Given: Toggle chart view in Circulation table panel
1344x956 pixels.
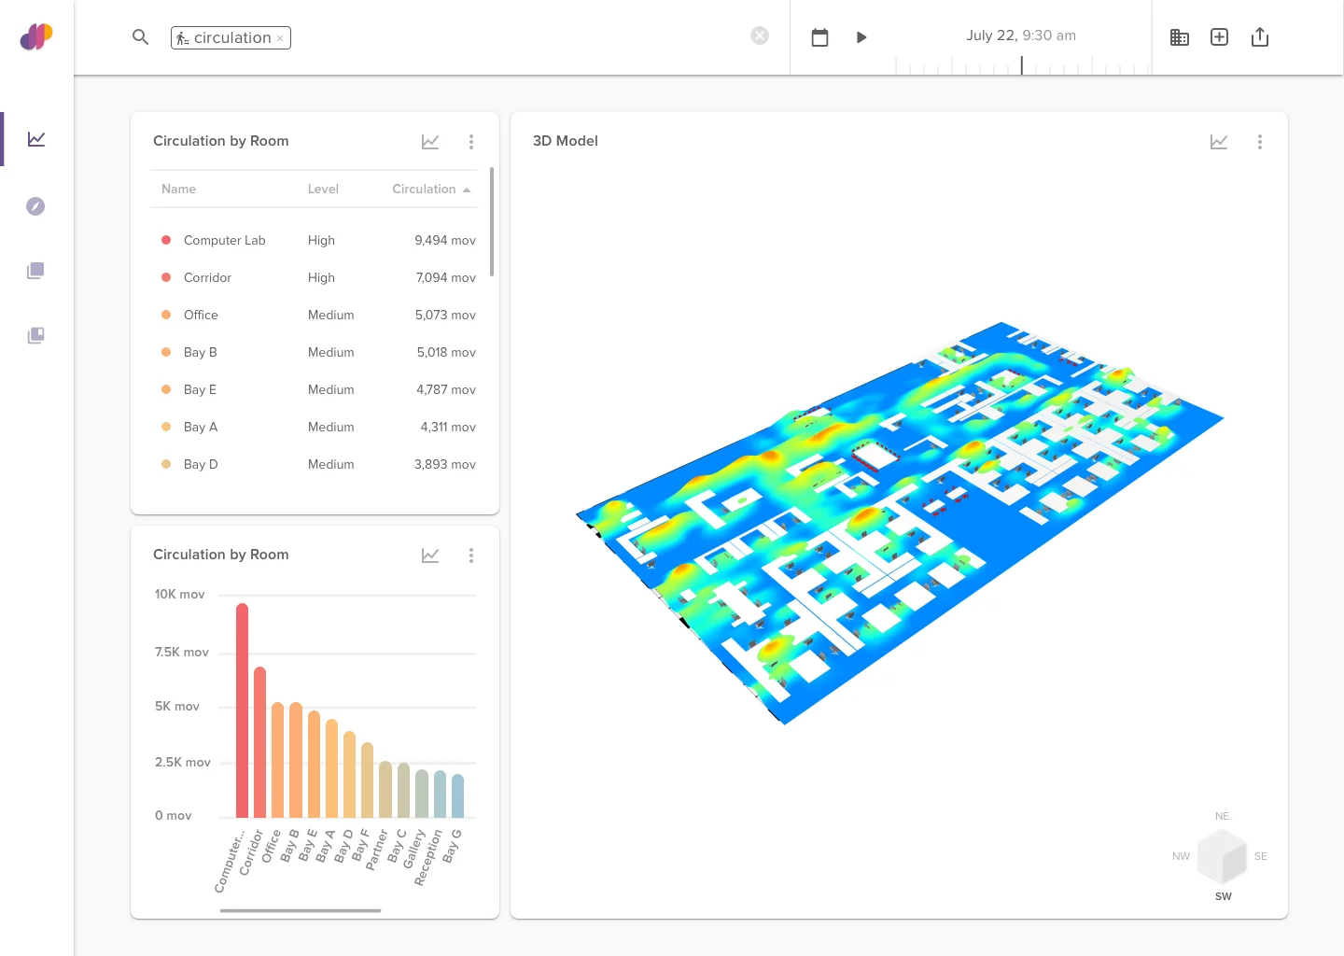Looking at the screenshot, I should [430, 142].
